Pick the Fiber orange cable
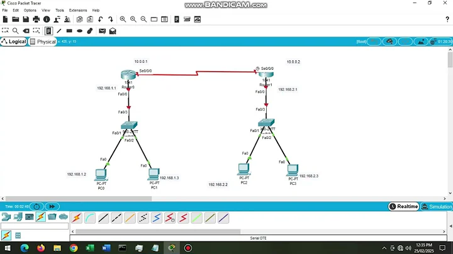The image size is (453, 254). (x=130, y=218)
